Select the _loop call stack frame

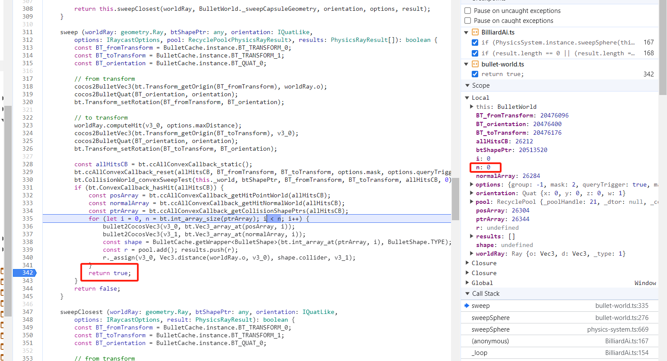point(559,353)
